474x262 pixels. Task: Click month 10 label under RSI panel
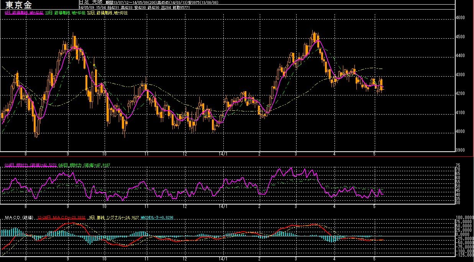(104, 206)
